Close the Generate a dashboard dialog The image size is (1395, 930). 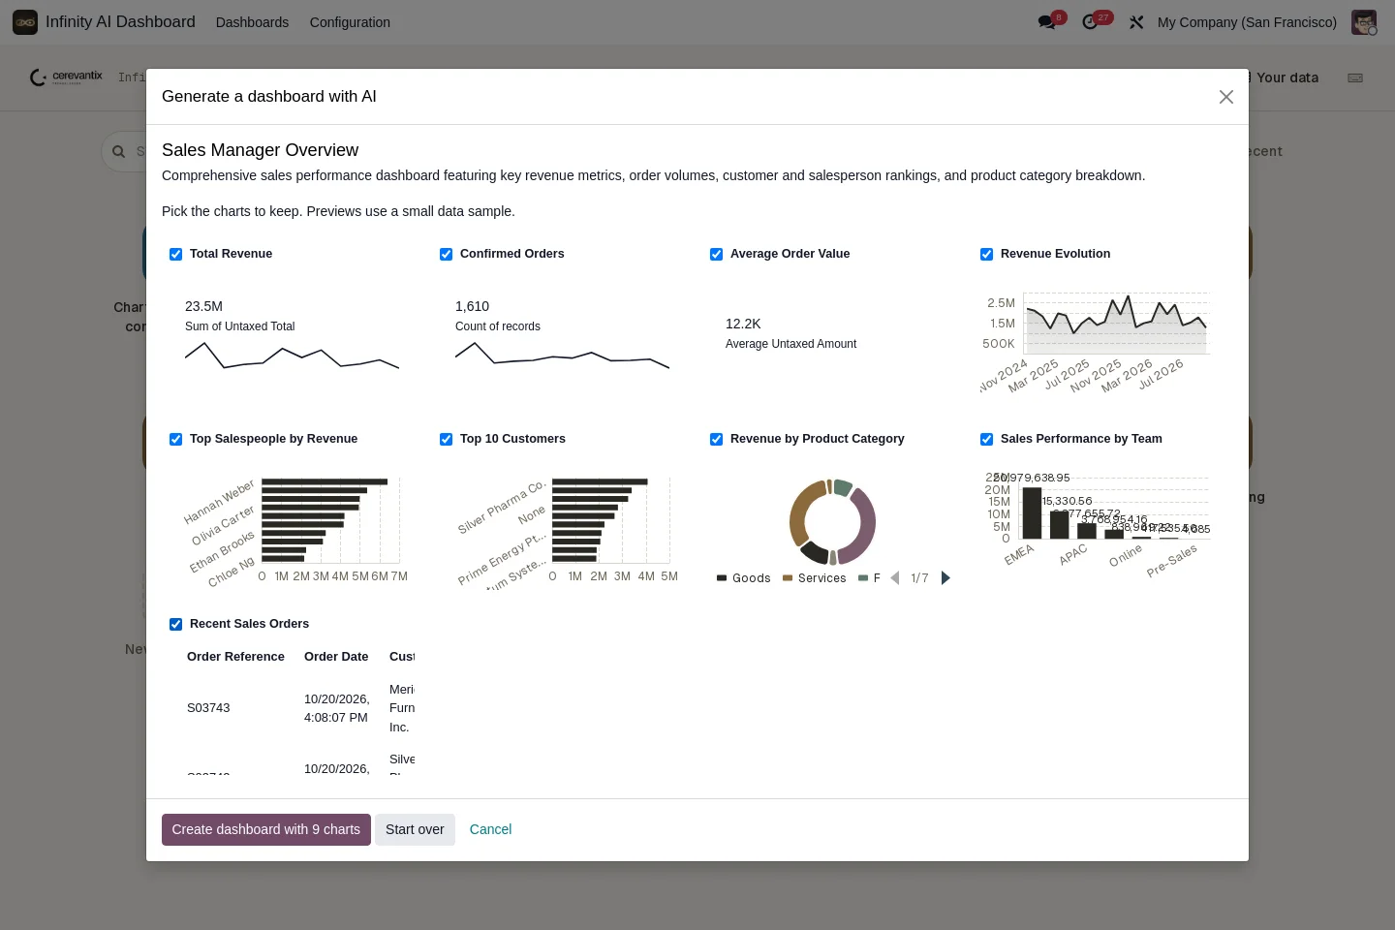click(1226, 97)
